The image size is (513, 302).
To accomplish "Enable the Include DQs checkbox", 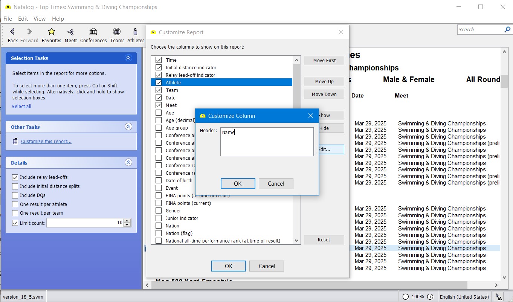I will (15, 195).
